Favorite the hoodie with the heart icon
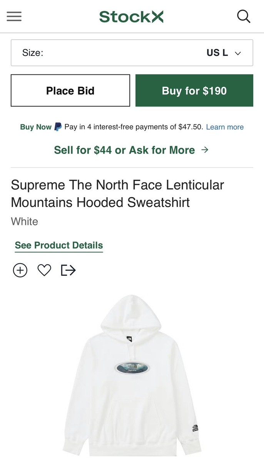The image size is (264, 463). (44, 270)
